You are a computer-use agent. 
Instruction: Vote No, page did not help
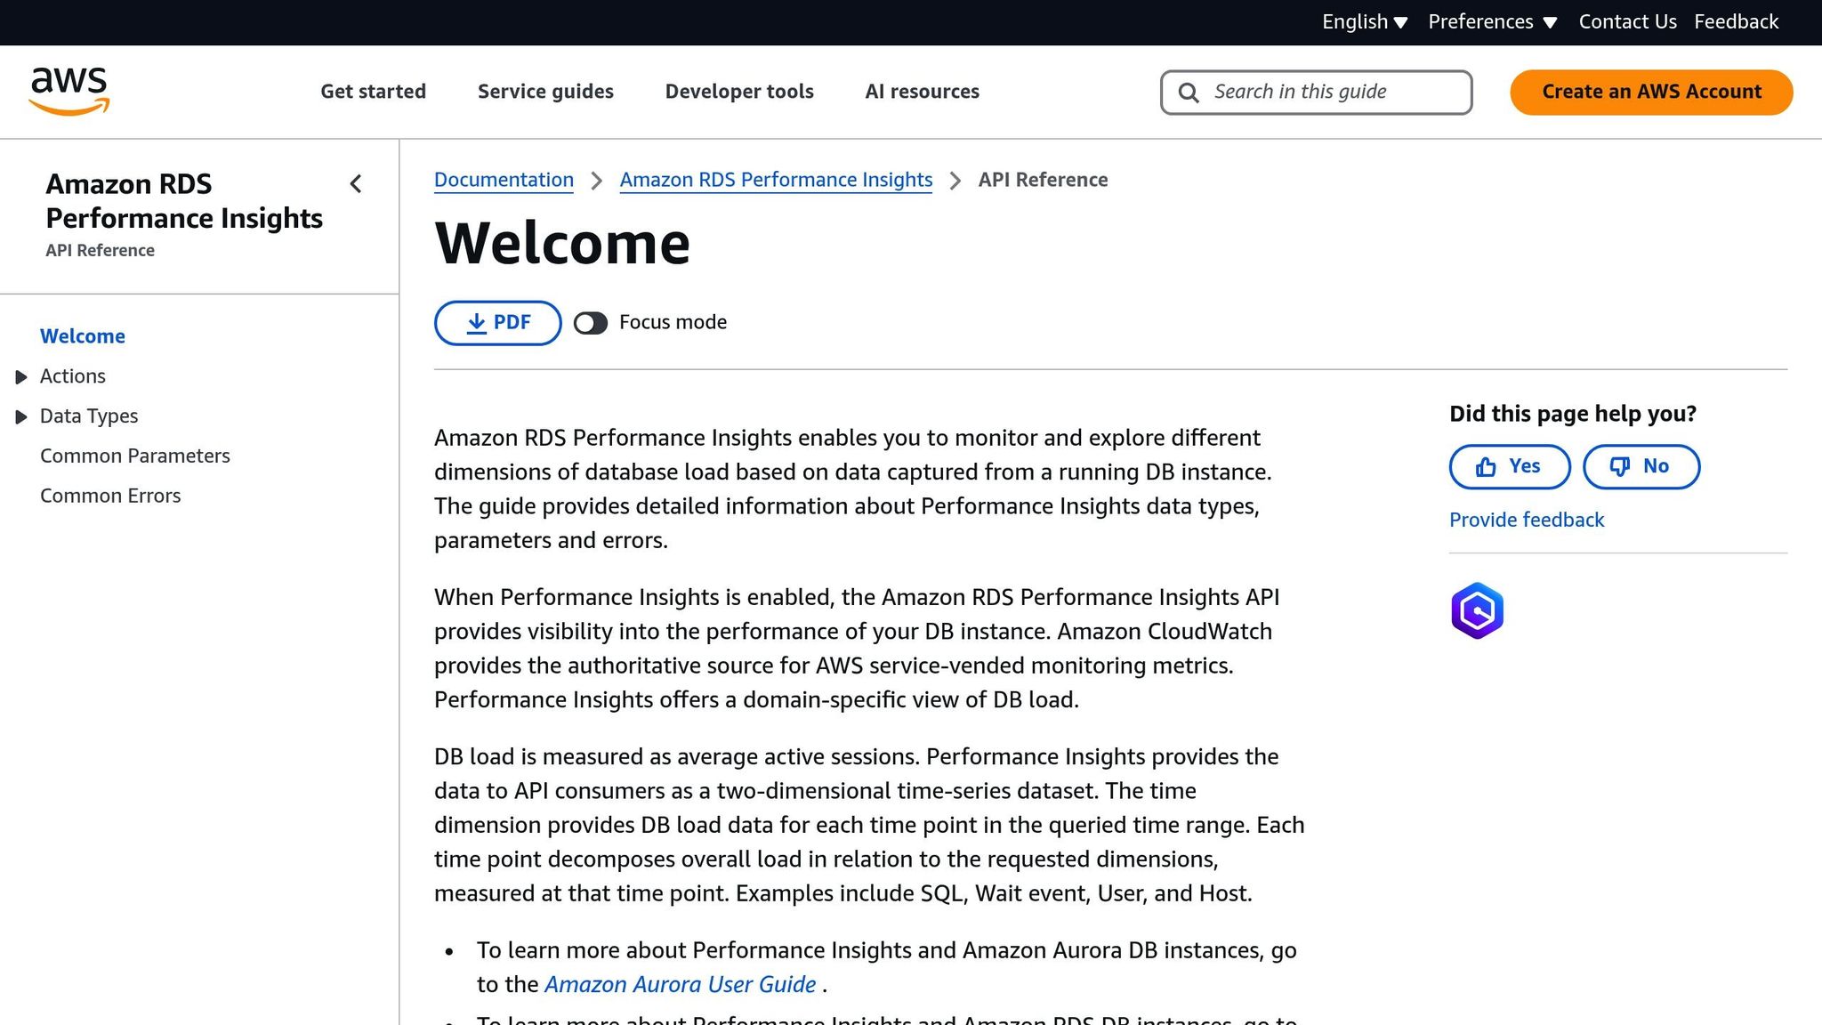pyautogui.click(x=1641, y=467)
